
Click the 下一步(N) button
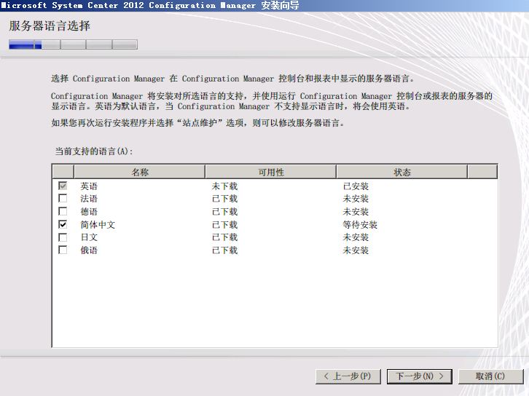[x=420, y=376]
